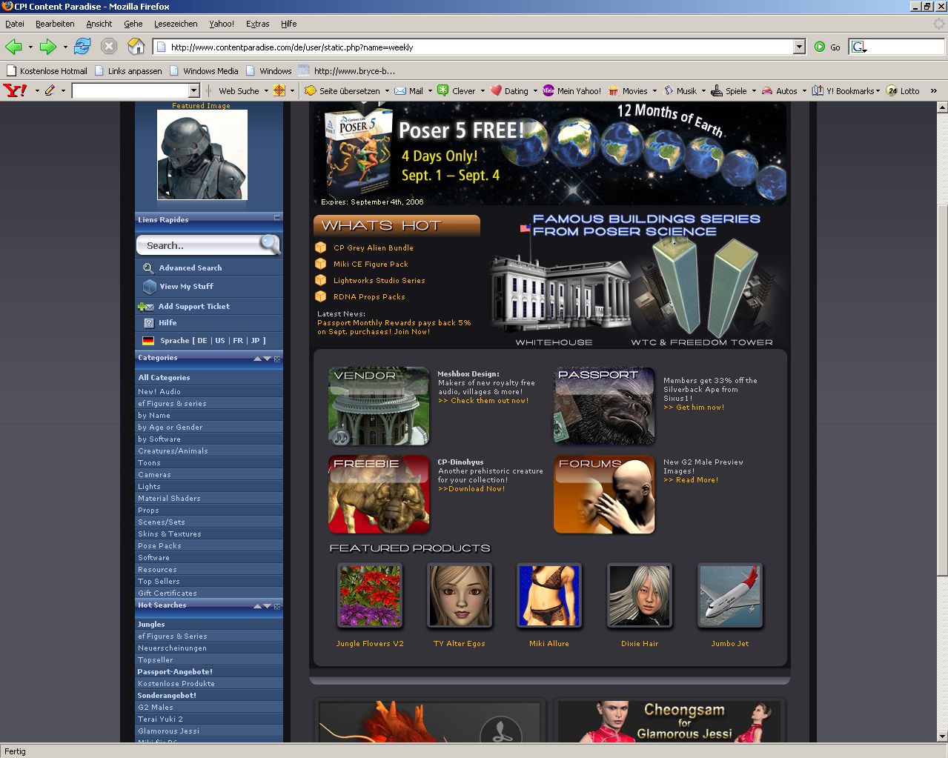Click the Advanced Search magnifier icon
Viewport: 948px width, 758px height.
pyautogui.click(x=148, y=267)
